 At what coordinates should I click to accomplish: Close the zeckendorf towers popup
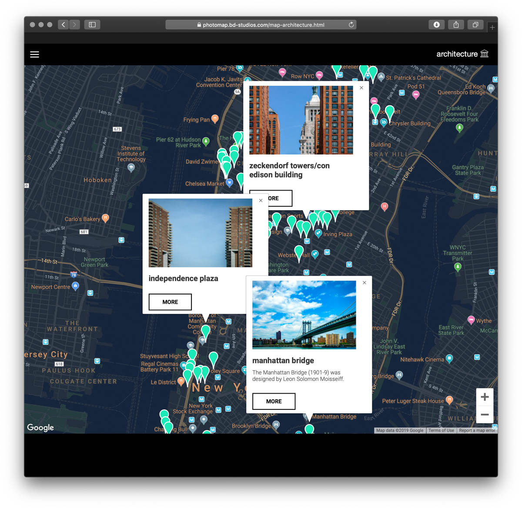(361, 88)
